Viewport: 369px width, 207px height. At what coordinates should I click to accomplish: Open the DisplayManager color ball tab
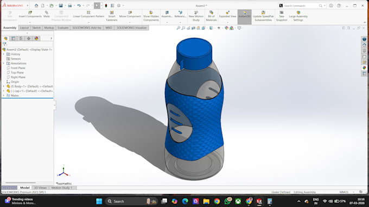pos(36,38)
